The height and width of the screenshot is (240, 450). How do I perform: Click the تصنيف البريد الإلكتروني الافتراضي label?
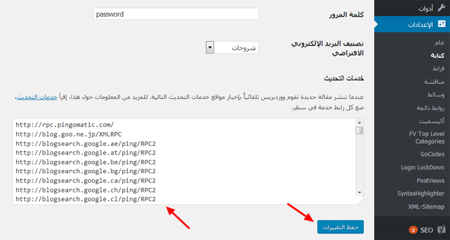pyautogui.click(x=328, y=48)
